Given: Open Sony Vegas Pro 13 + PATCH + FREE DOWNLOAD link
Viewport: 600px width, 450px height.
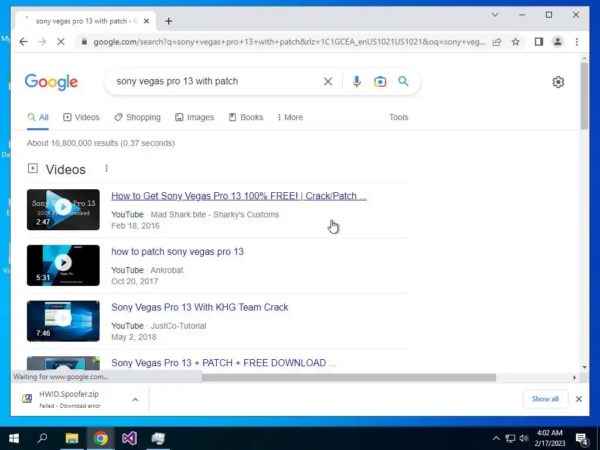Looking at the screenshot, I should pos(224,363).
